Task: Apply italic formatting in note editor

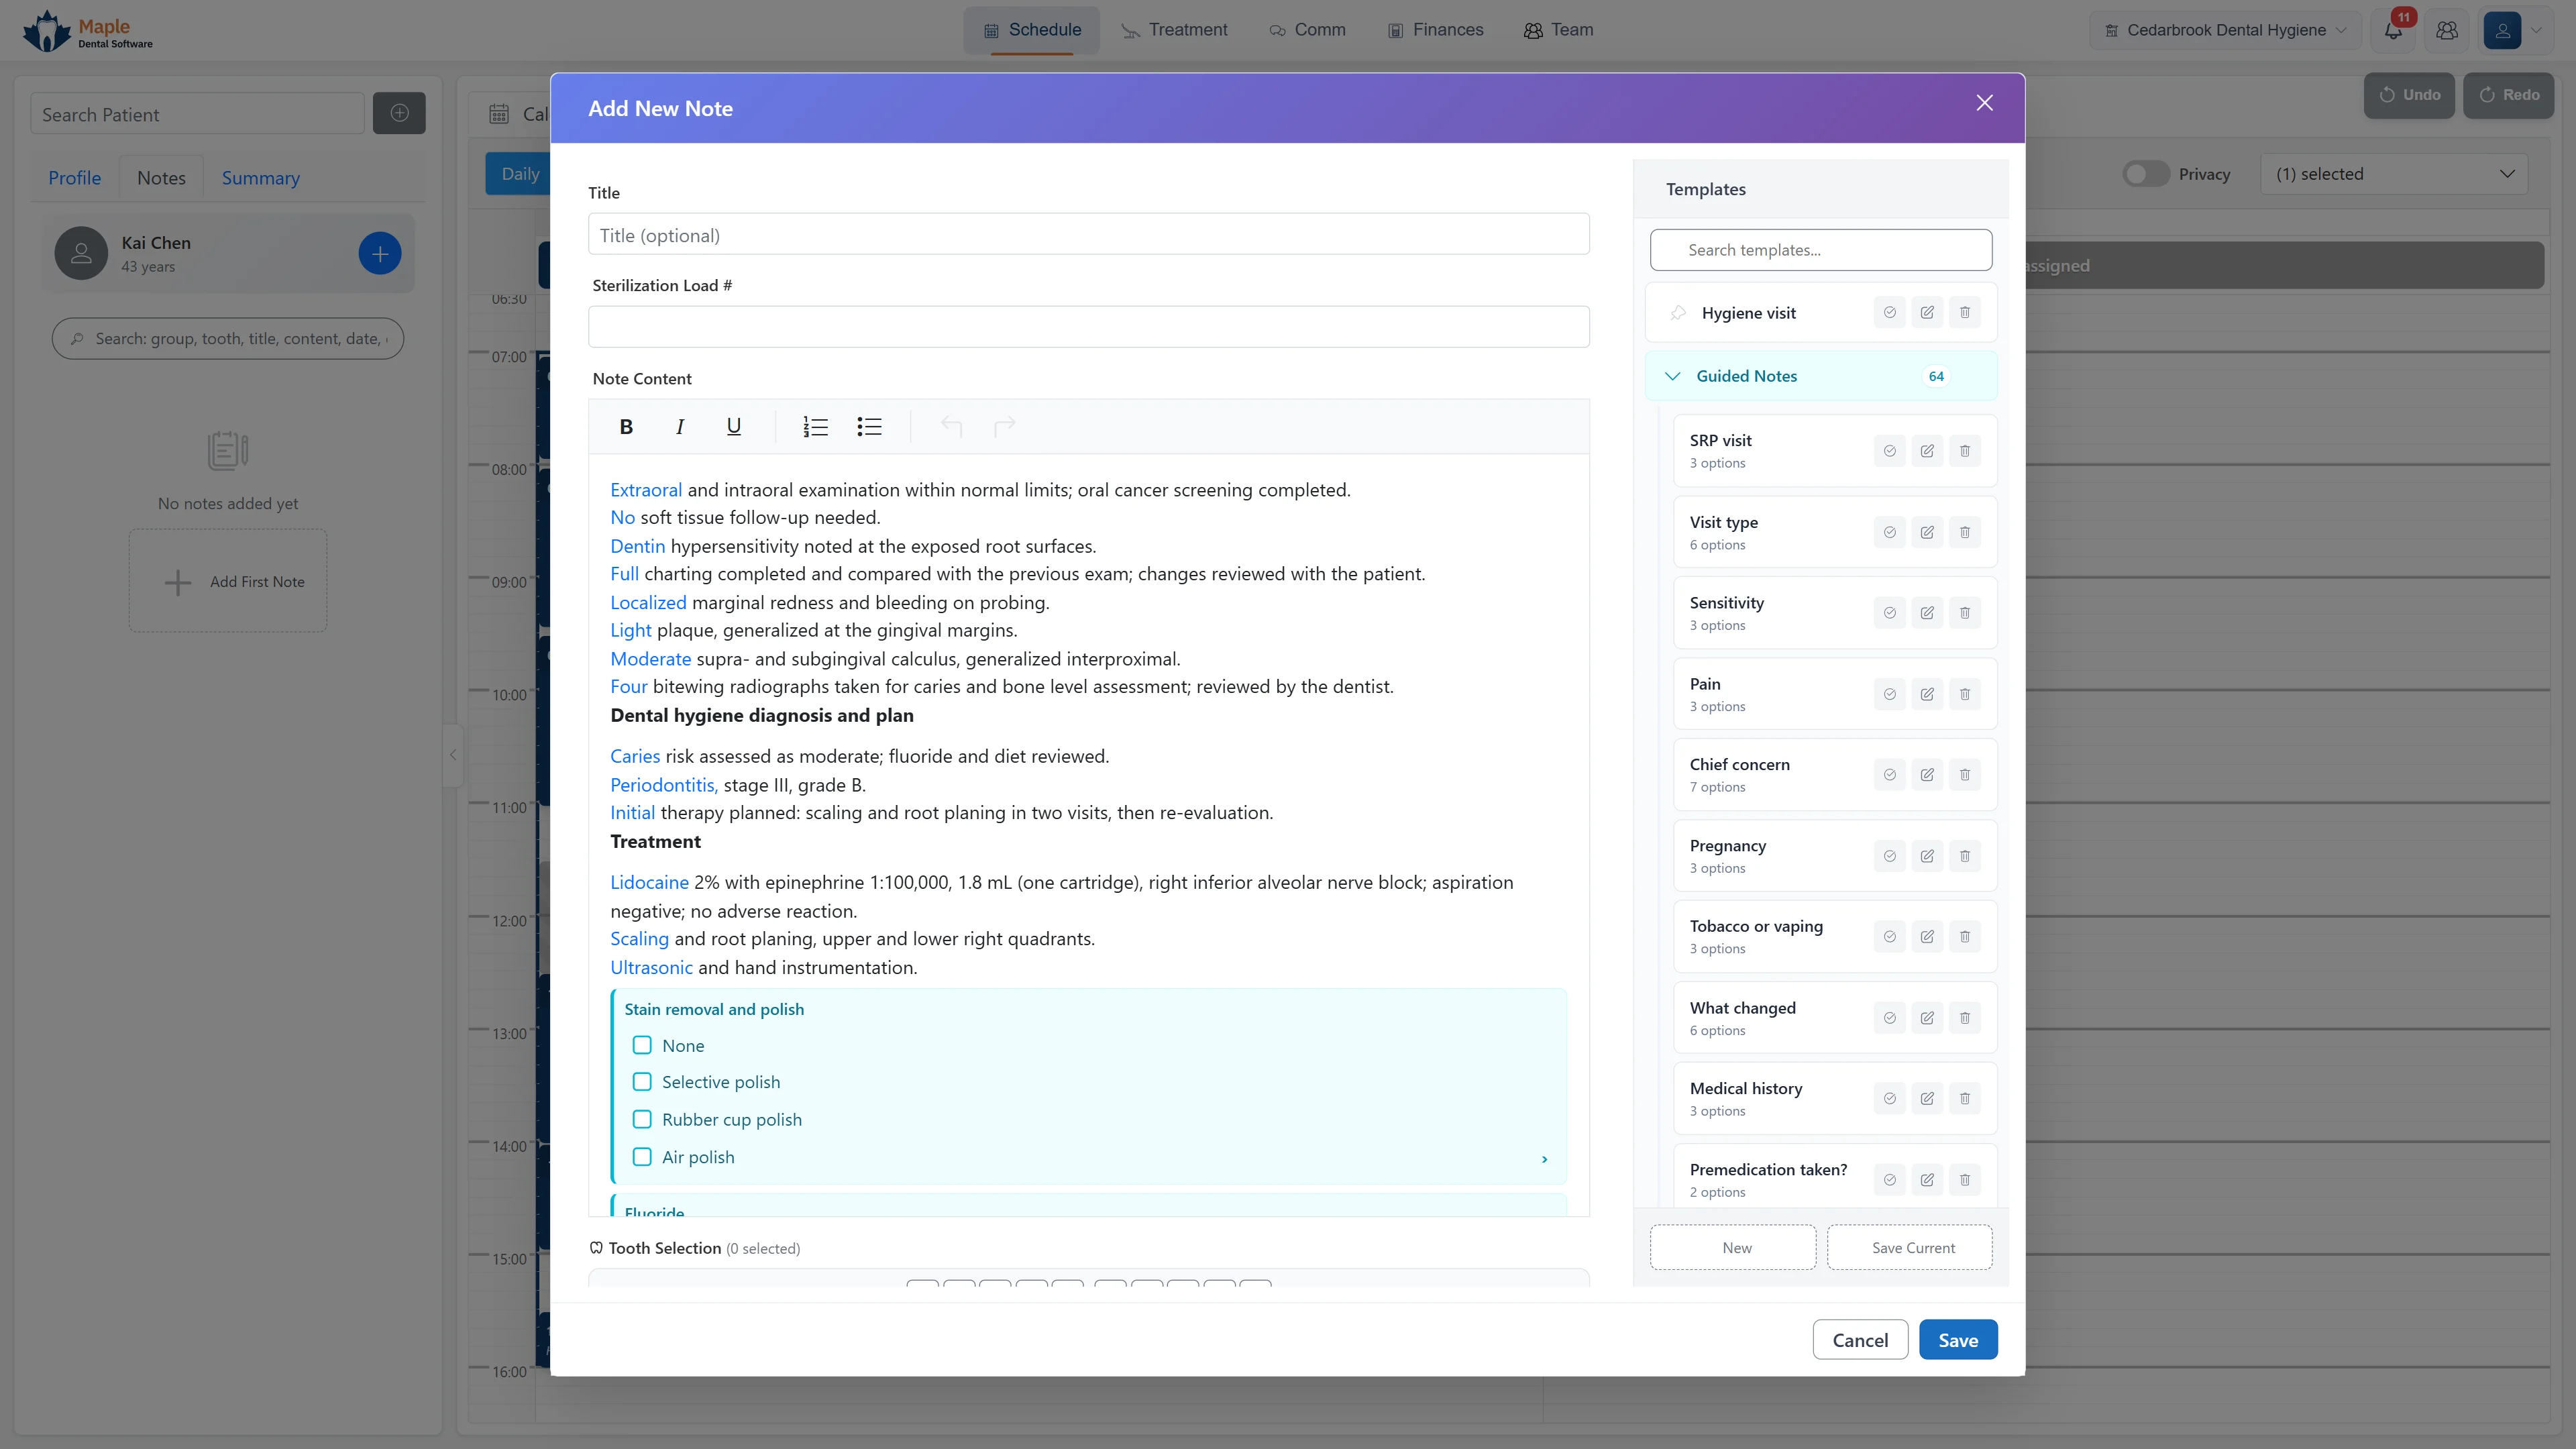Action: click(680, 427)
